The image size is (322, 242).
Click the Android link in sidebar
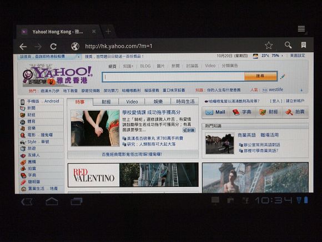(x=52, y=101)
